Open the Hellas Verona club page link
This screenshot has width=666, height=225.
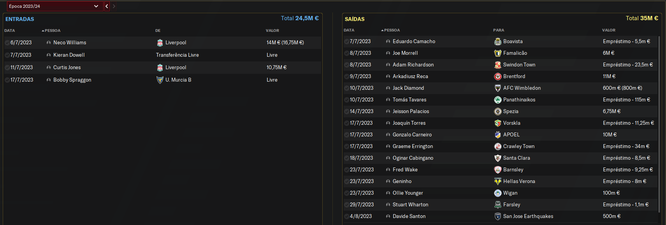[x=519, y=181]
